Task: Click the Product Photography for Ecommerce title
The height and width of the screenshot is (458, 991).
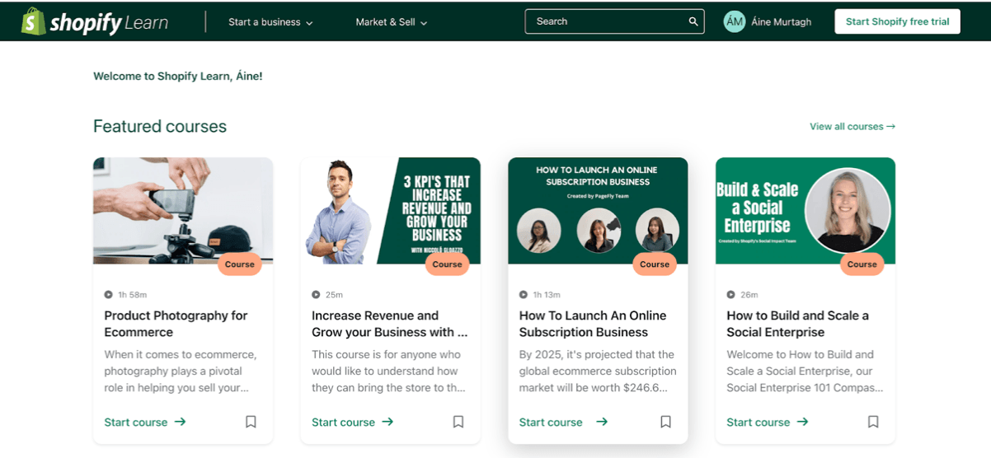Action: (x=176, y=324)
